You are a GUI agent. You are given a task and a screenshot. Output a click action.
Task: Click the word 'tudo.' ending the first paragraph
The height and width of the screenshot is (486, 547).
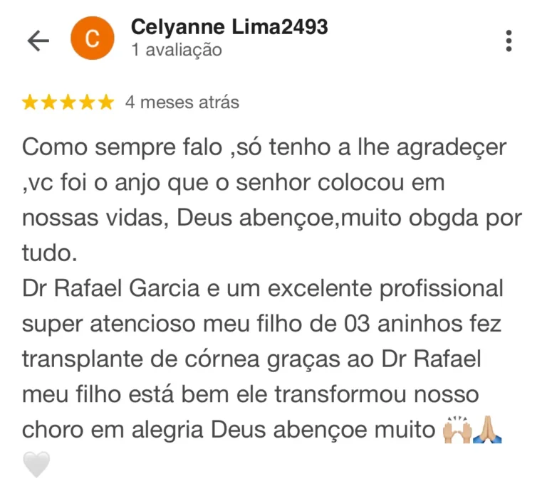coord(50,253)
